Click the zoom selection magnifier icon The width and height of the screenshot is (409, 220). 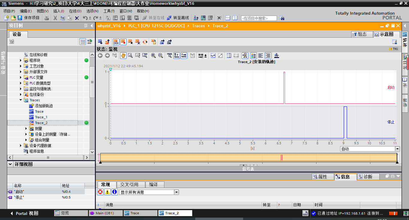pos(131,56)
